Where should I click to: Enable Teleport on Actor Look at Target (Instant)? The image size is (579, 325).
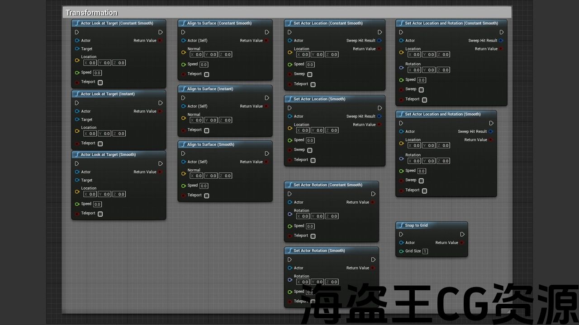tap(100, 144)
